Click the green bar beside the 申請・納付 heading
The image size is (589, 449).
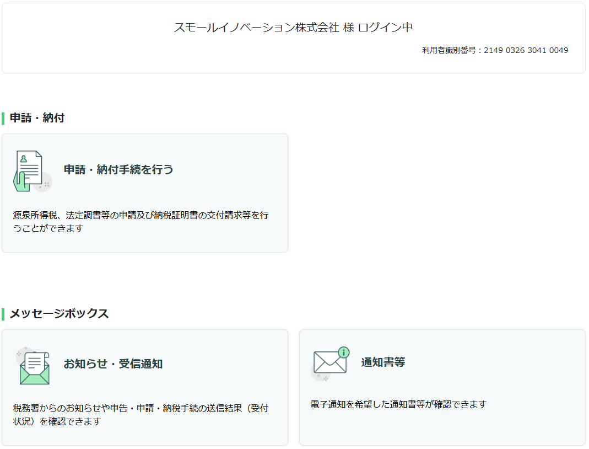coord(3,118)
